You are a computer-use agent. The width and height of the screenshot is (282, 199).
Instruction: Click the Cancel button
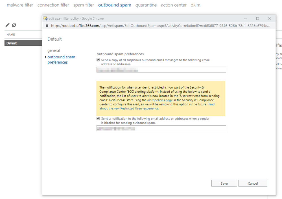click(x=253, y=183)
